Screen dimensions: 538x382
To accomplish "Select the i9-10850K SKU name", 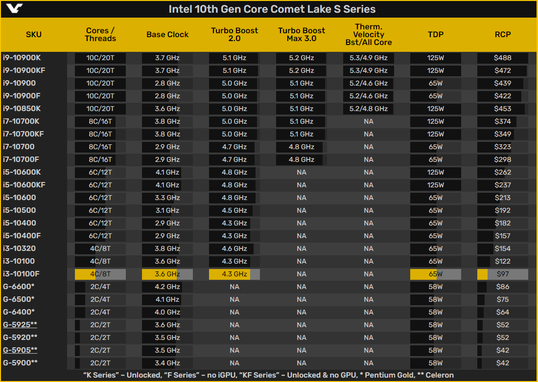I will [22, 109].
